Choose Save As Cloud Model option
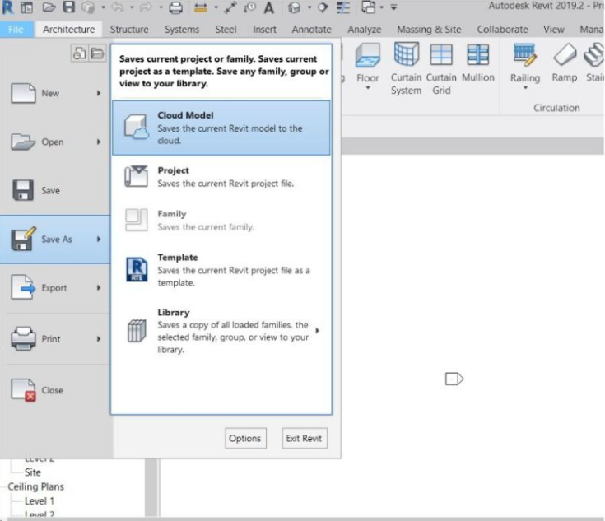 221,128
